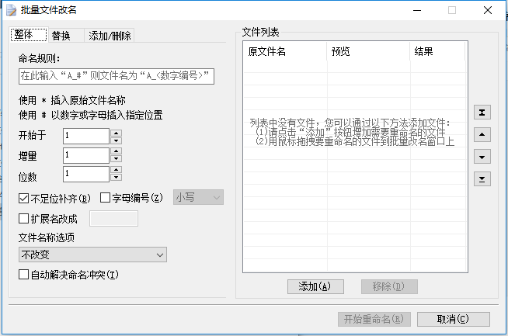Click the move-to-bottom arrow button

pos(482,179)
